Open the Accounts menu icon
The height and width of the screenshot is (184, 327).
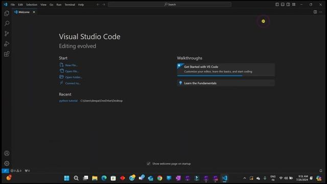coord(7,153)
